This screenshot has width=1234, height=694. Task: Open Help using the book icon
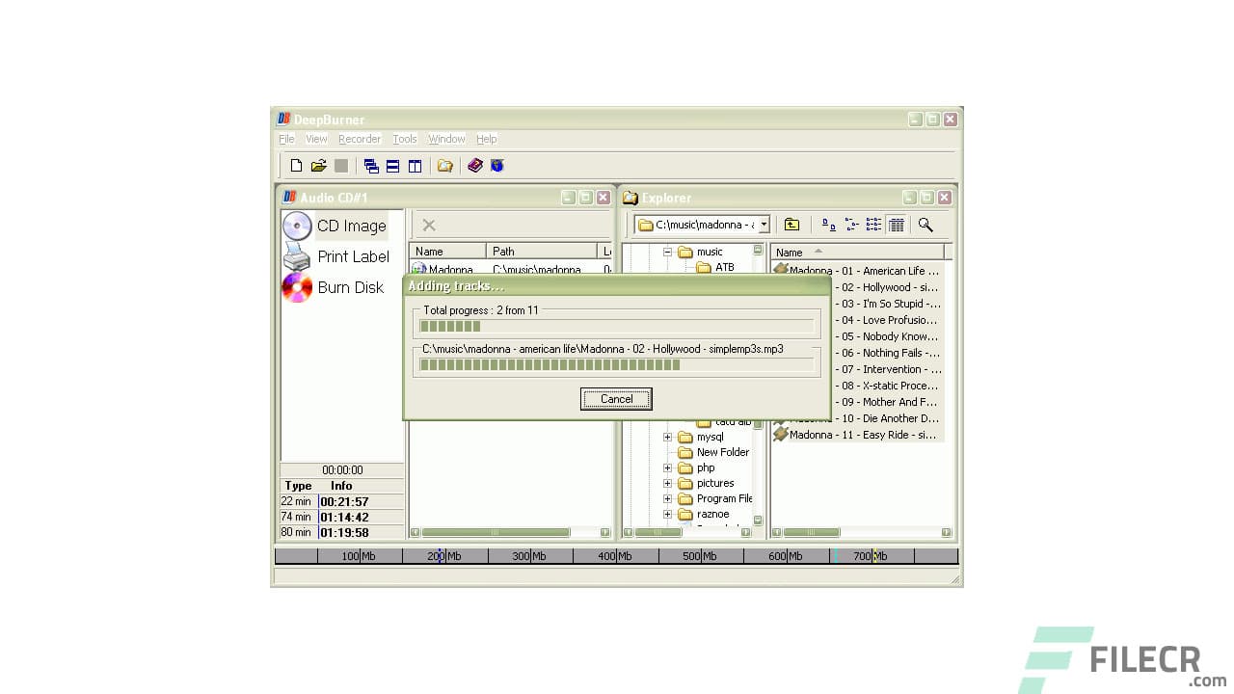474,166
